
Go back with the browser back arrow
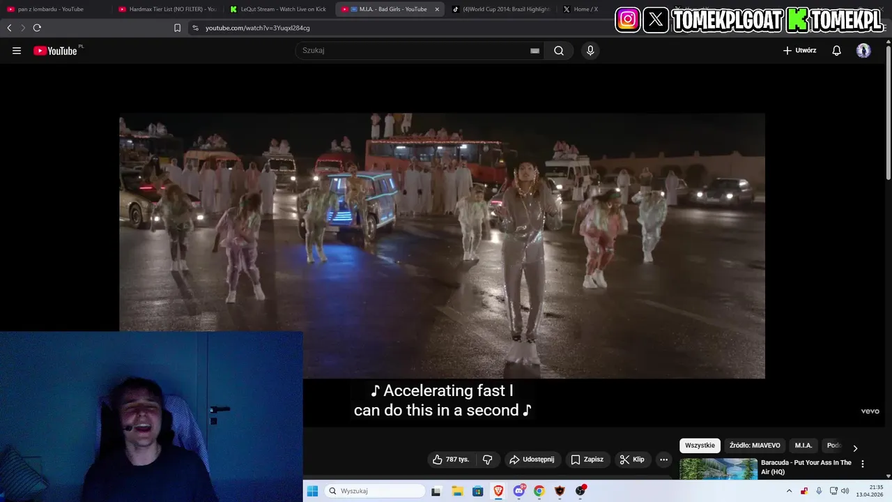[9, 28]
